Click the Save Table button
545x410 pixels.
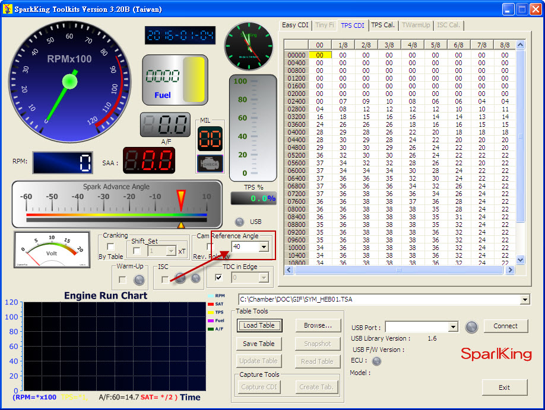tap(259, 344)
